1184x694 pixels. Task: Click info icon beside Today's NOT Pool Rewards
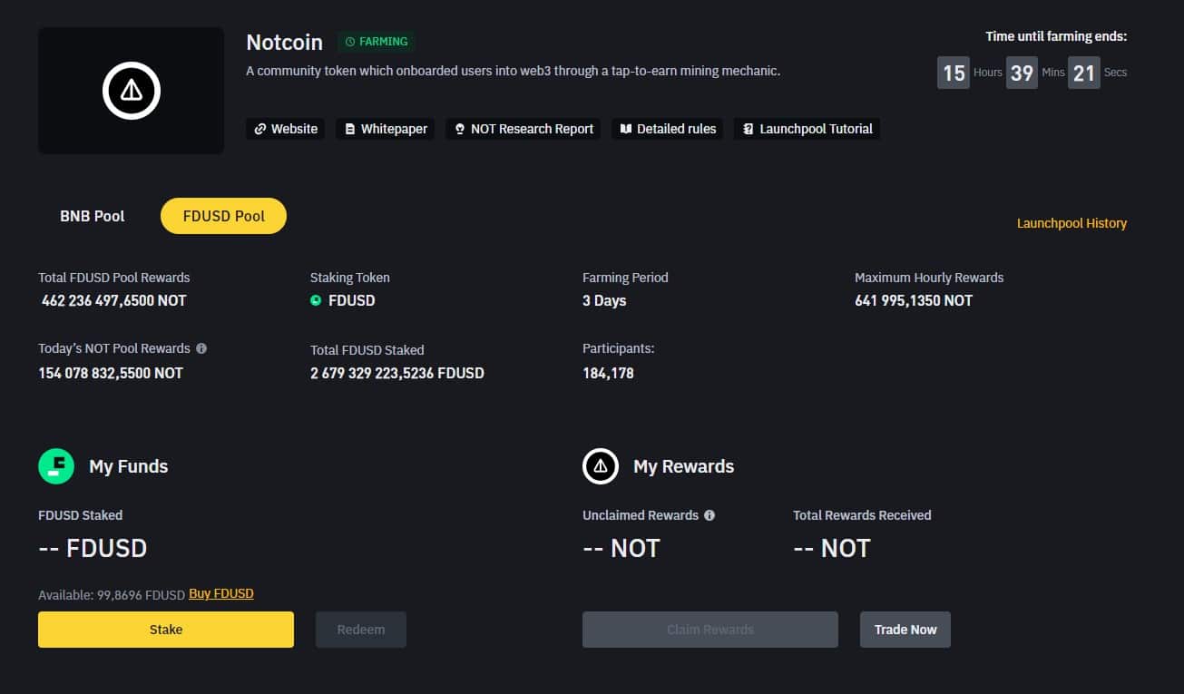(201, 348)
